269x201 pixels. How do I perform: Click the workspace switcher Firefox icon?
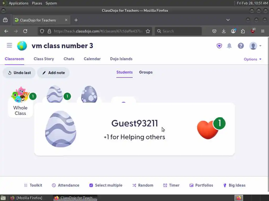(x=239, y=198)
